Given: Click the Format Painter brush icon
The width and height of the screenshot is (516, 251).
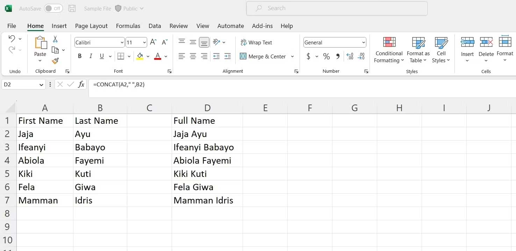Looking at the screenshot, I should pos(55,61).
